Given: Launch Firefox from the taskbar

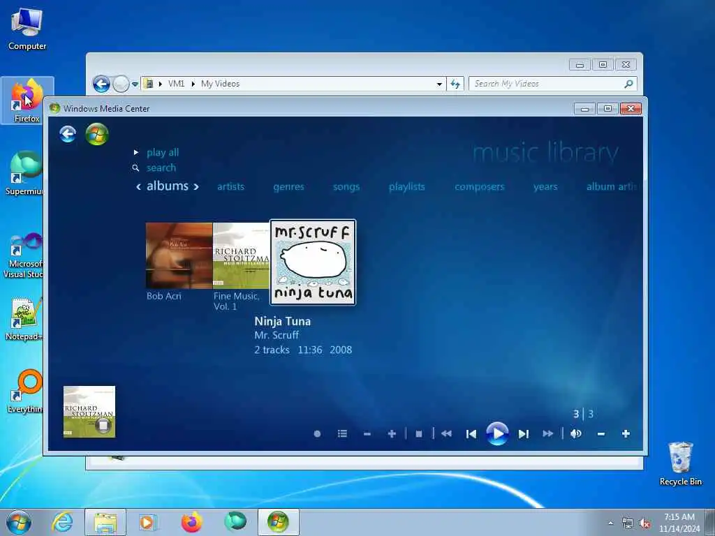Looking at the screenshot, I should click(191, 522).
